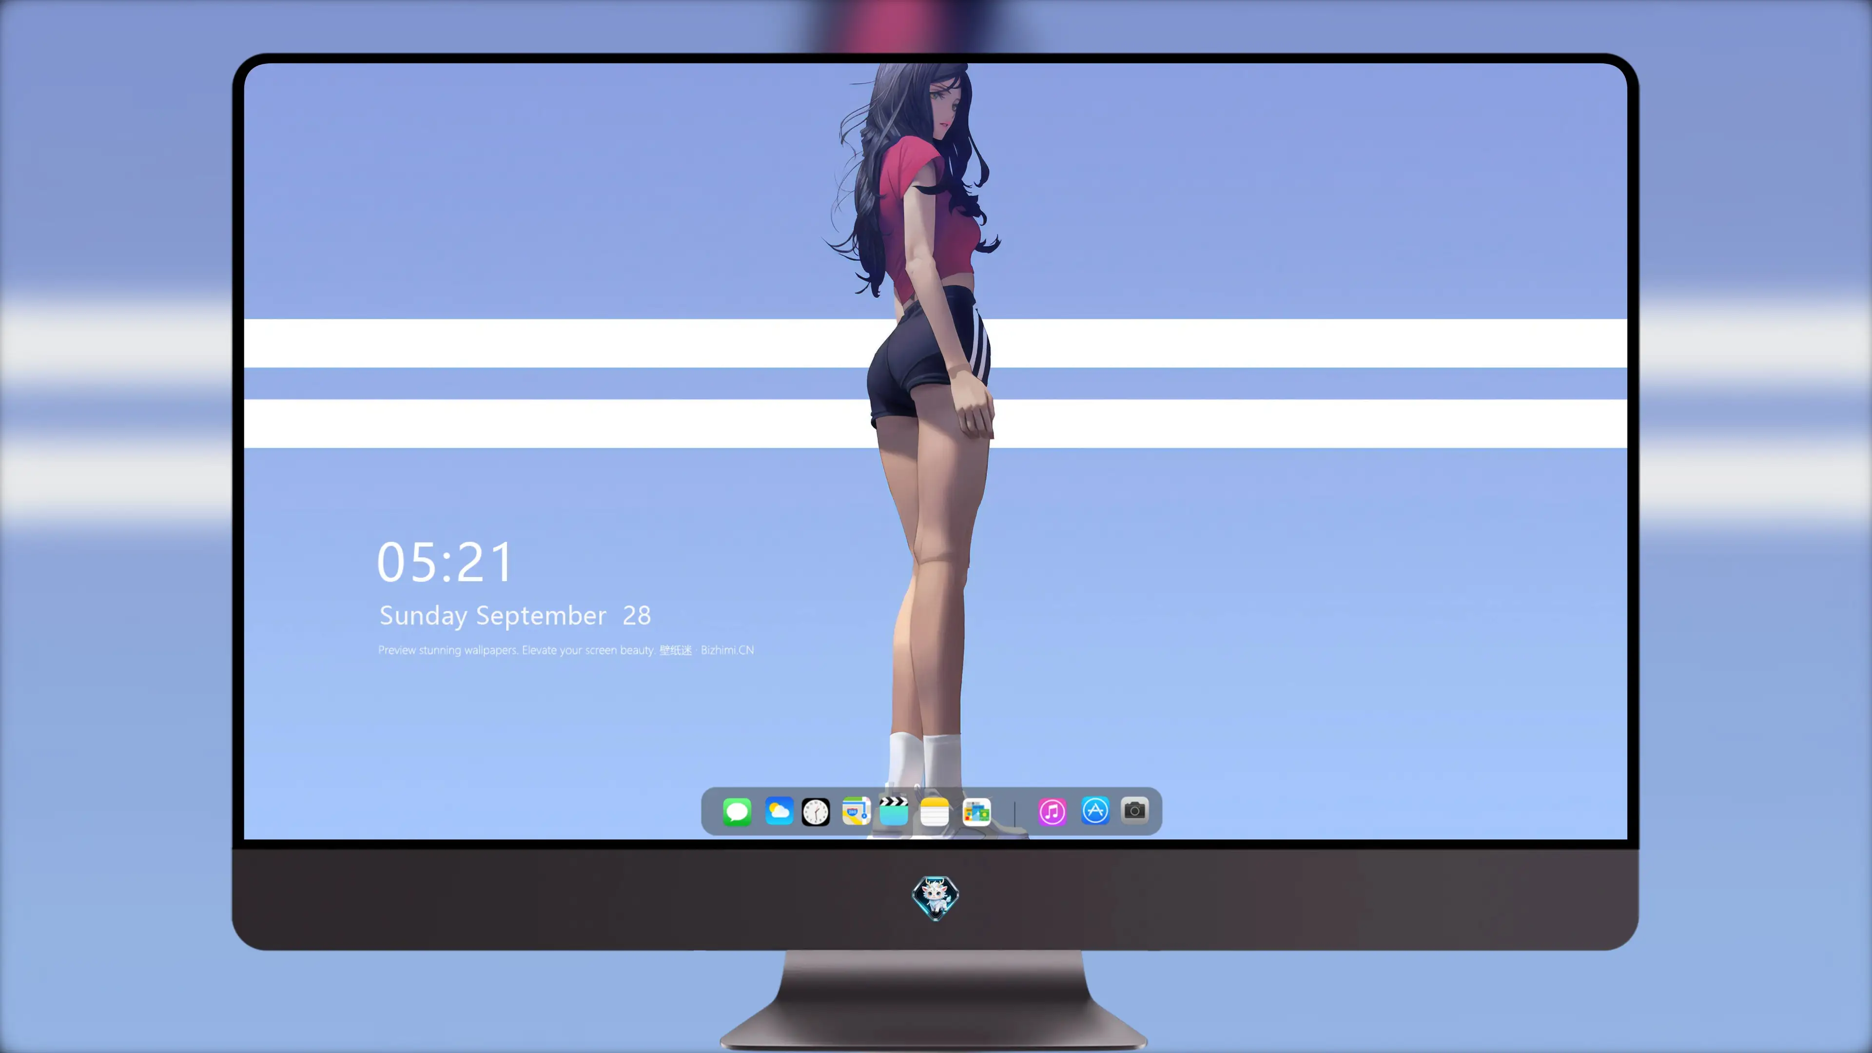This screenshot has height=1053, width=1872.
Task: Open the yellow Notes app
Action: [935, 811]
